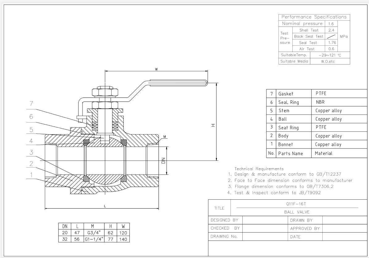Select requirement mentioning GB/T7306.2
This screenshot has width=369, height=258.
click(281, 187)
